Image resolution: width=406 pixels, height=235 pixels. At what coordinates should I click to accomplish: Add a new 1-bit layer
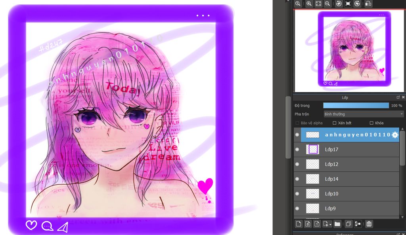click(x=317, y=224)
